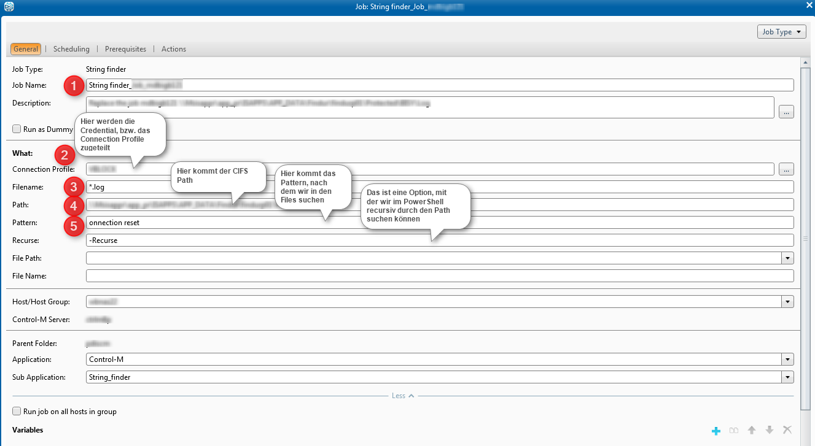The height and width of the screenshot is (446, 815).
Task: Click into the Job Name field
Action: point(440,85)
